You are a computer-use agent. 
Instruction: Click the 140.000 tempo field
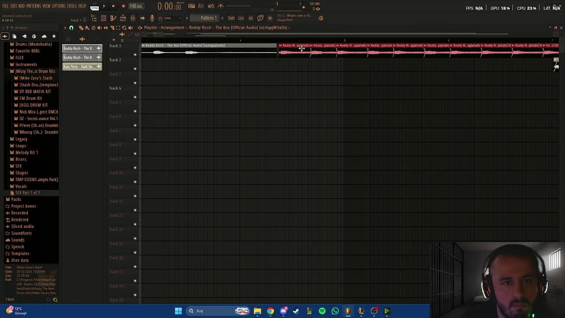tap(136, 6)
